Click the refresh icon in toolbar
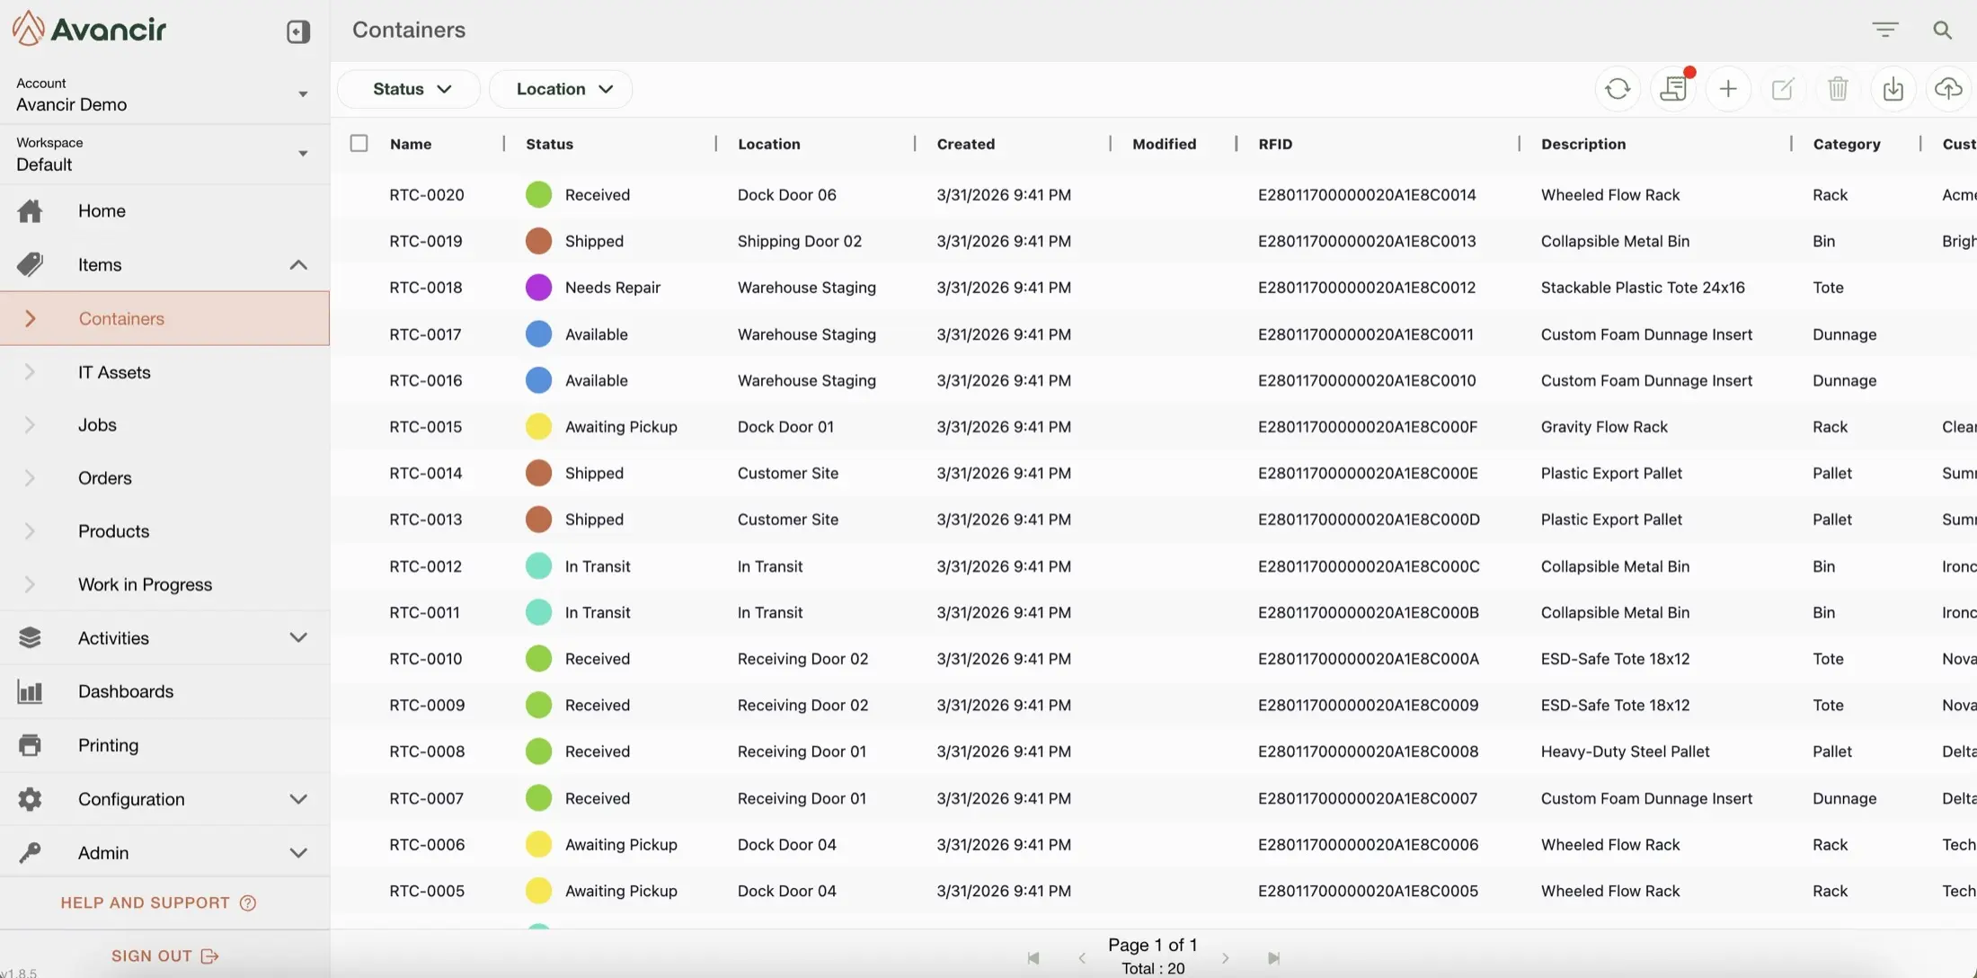 coord(1618,89)
